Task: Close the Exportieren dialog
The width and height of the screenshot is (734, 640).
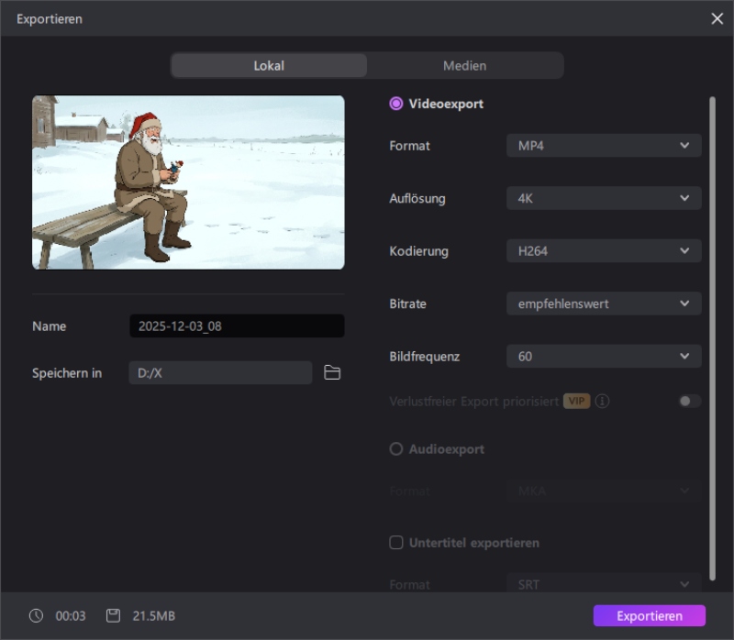Action: 717,18
